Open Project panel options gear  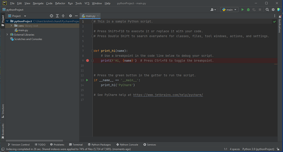[70, 16]
